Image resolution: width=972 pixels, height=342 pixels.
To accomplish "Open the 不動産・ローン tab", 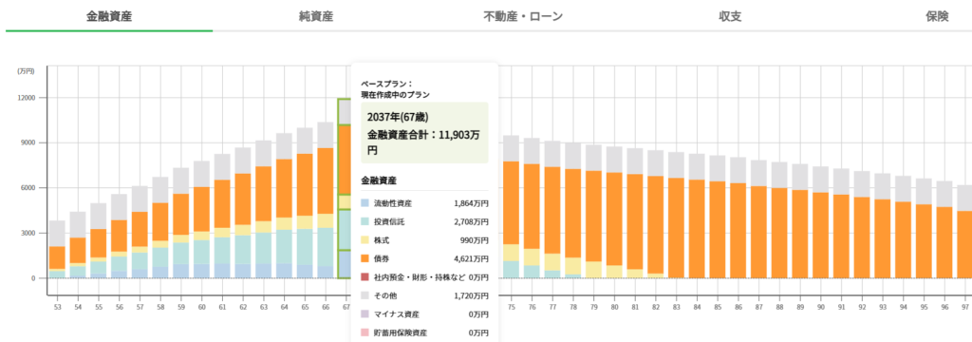I will [523, 16].
